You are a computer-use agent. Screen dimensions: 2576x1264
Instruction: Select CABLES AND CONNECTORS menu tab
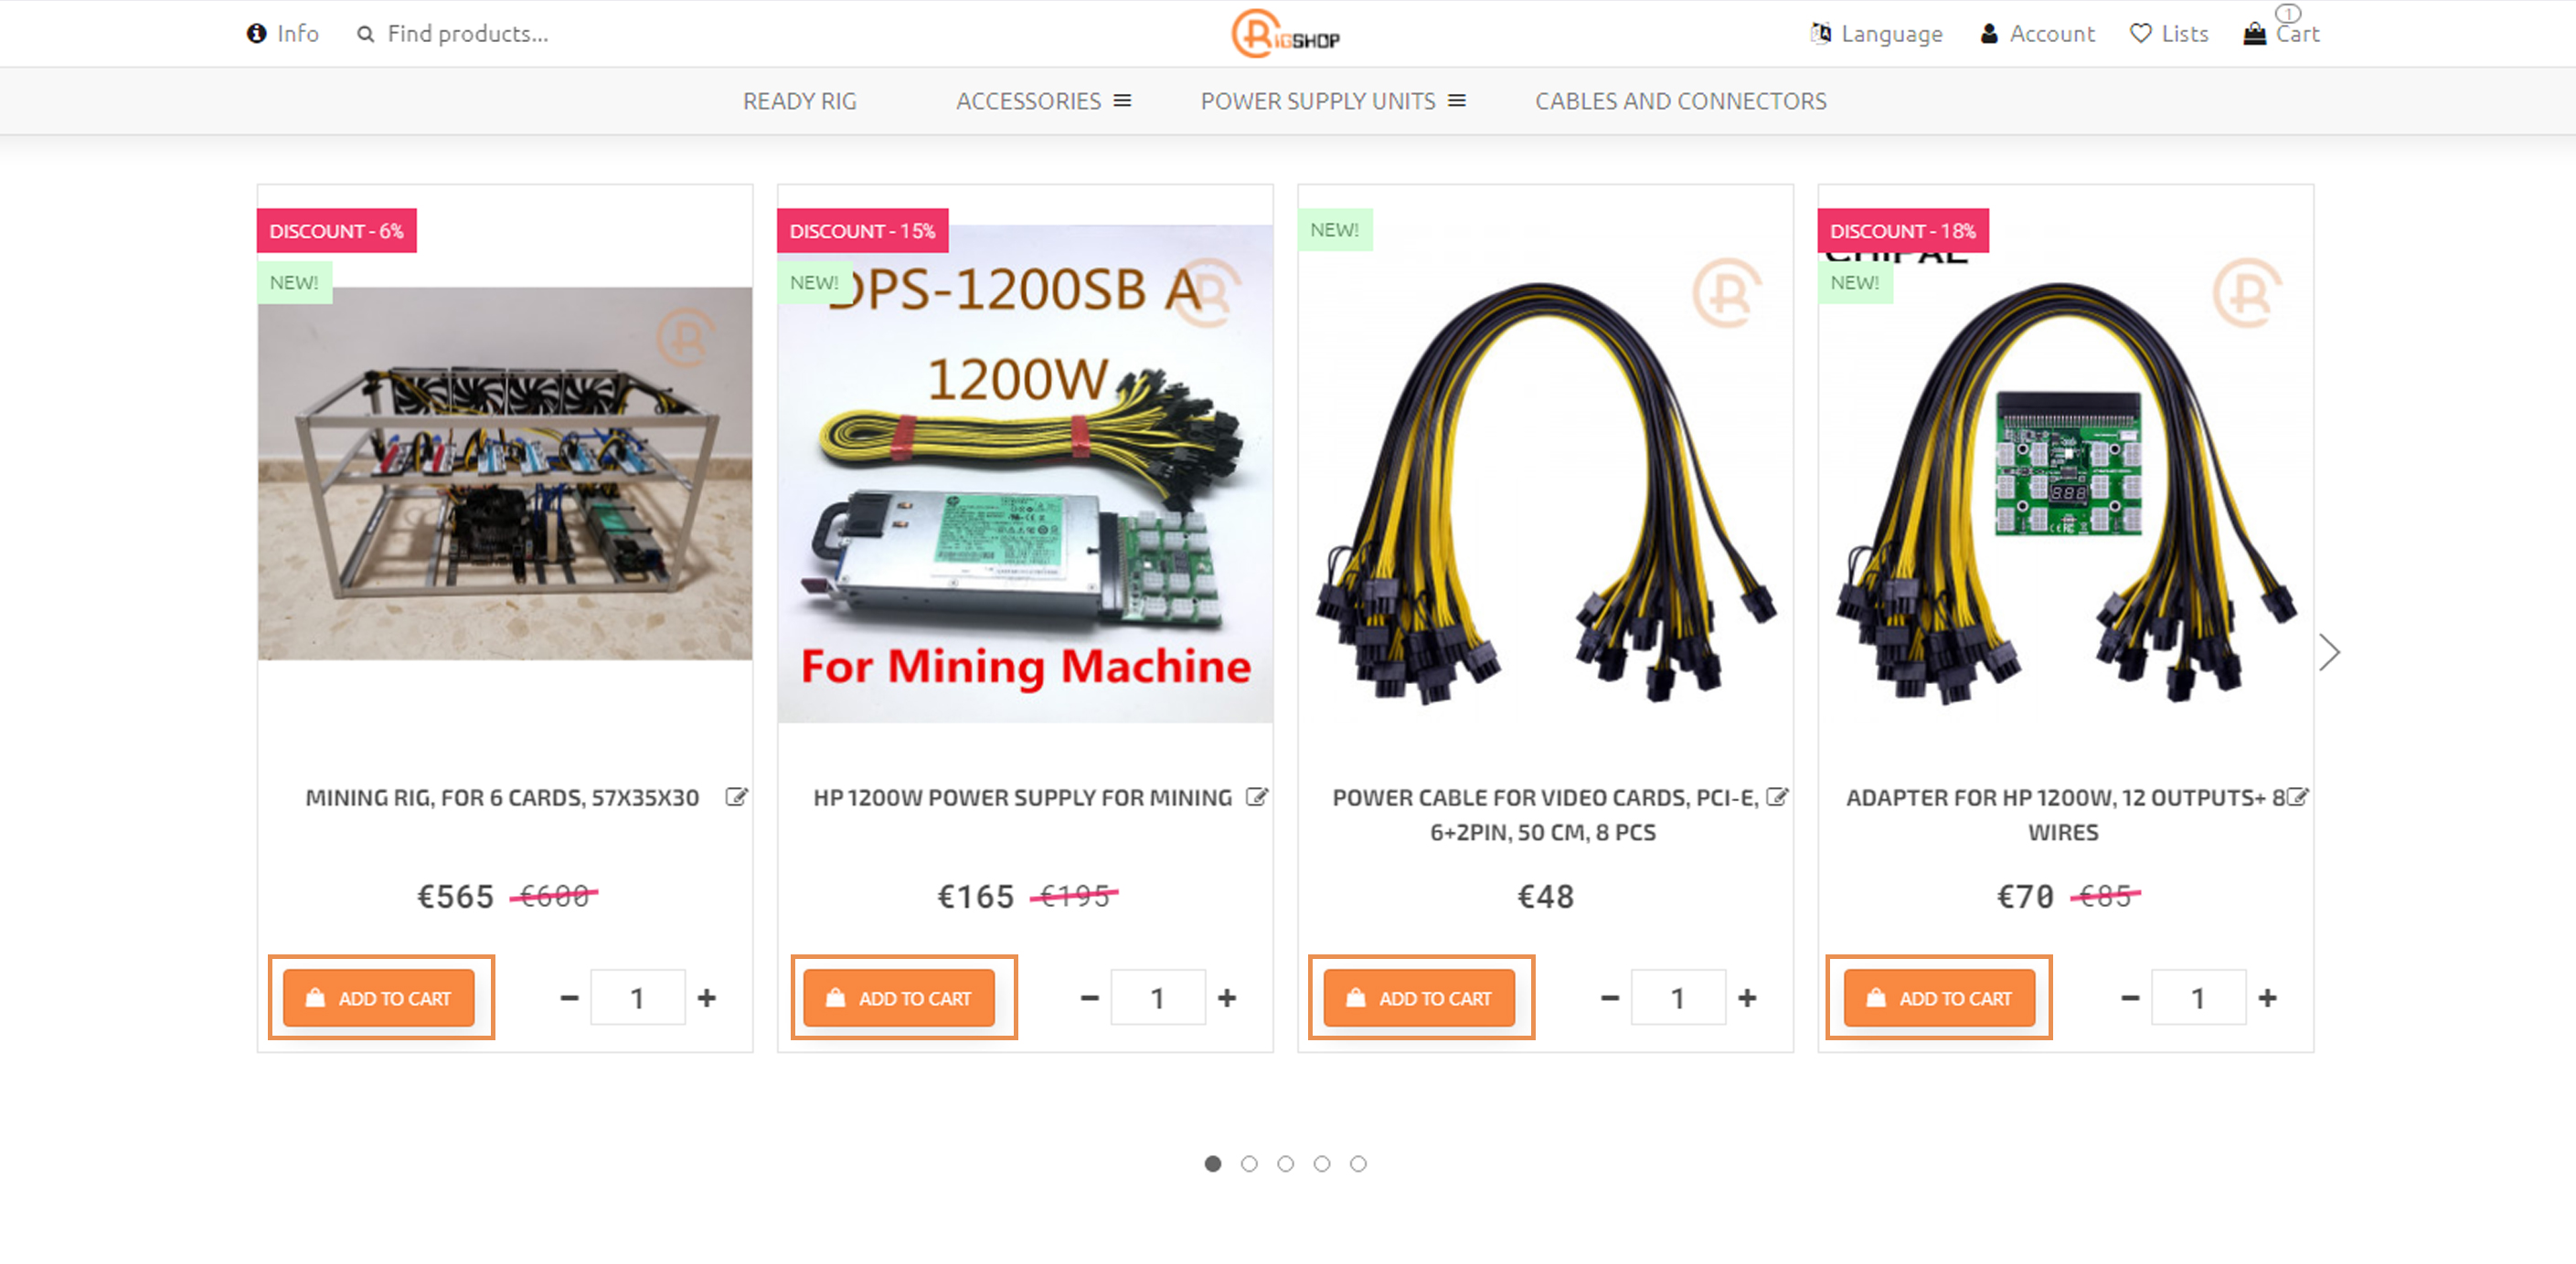click(1677, 100)
